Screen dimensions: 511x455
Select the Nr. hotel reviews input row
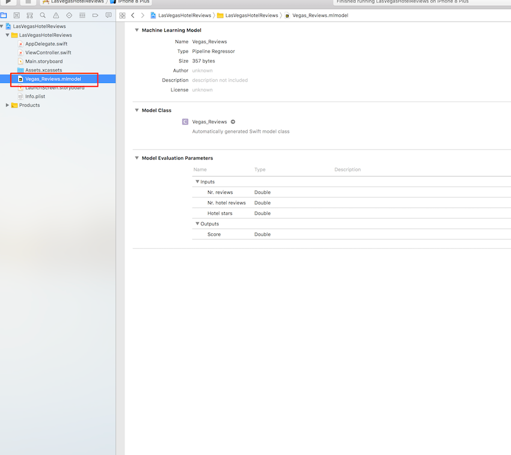[x=351, y=203]
